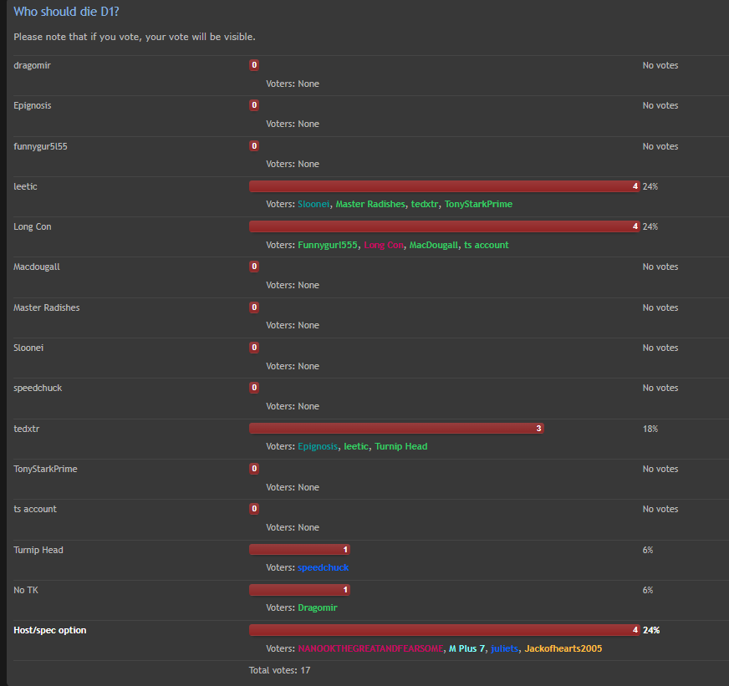This screenshot has height=686, width=729.
Task: Click the 18% percentage for tedxtr
Action: (x=650, y=429)
